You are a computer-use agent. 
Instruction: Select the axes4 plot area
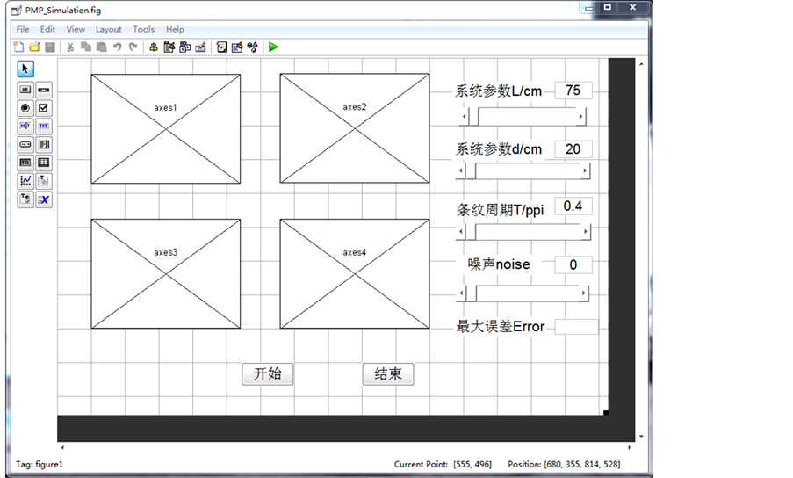pyautogui.click(x=355, y=273)
